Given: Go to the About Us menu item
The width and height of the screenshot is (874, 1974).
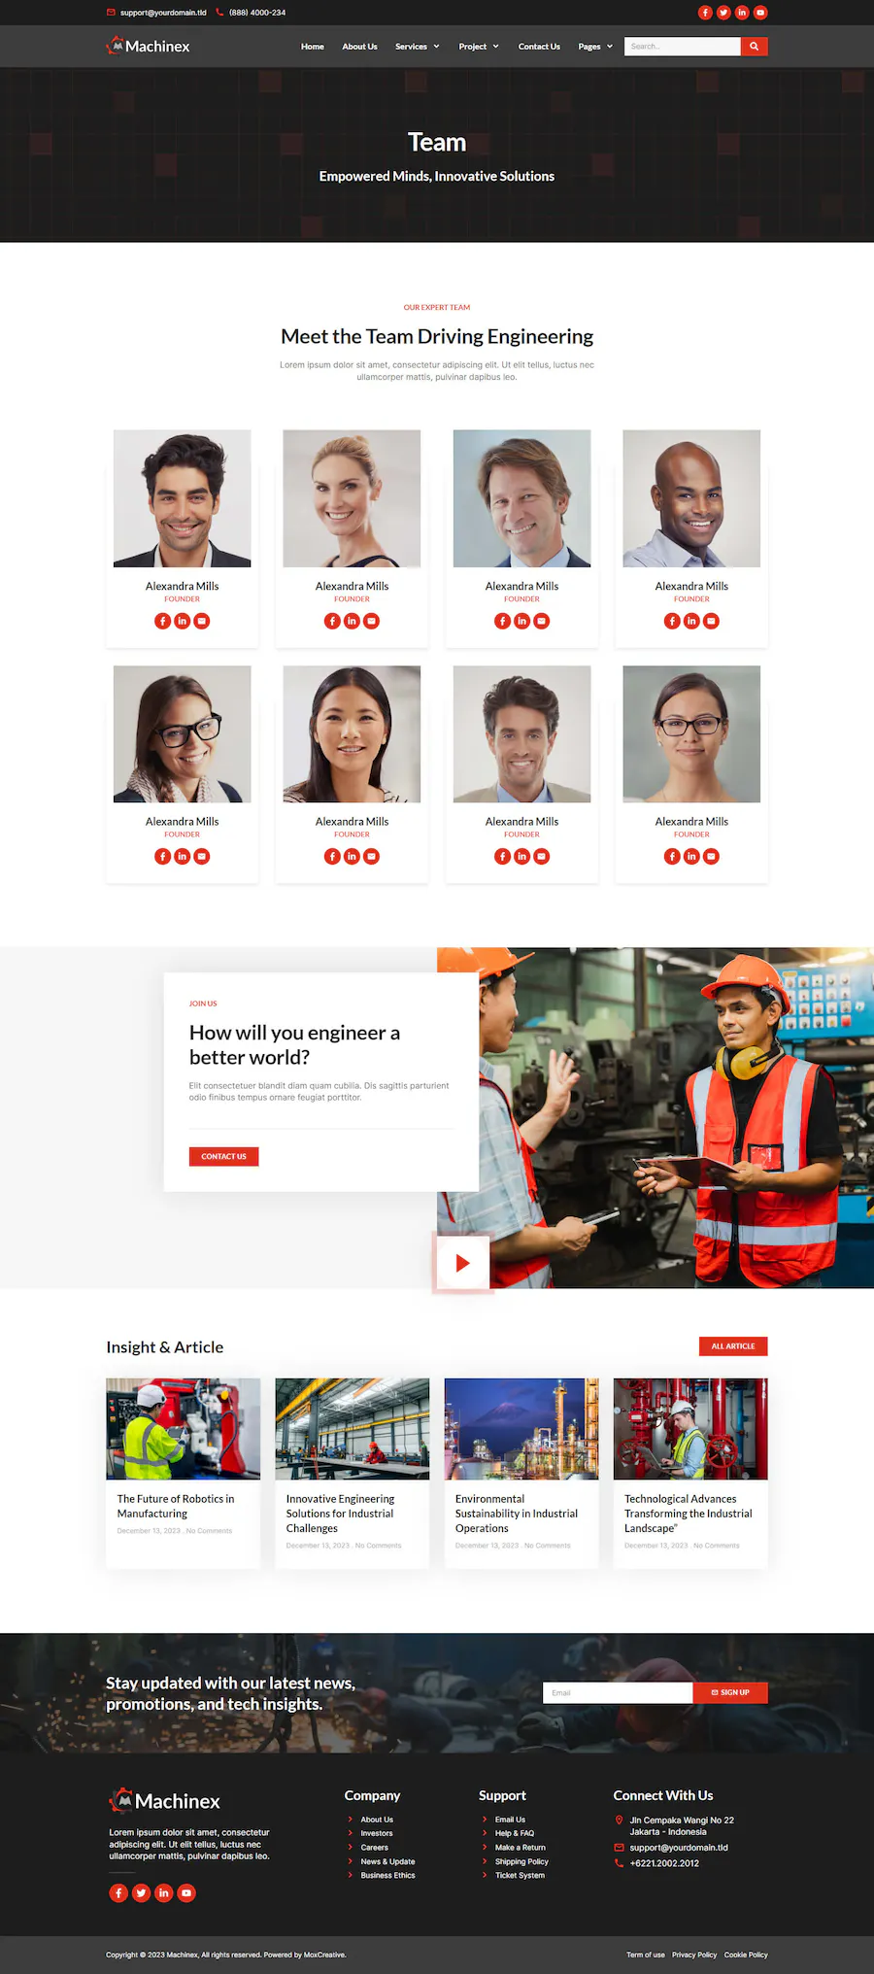Looking at the screenshot, I should pos(359,47).
